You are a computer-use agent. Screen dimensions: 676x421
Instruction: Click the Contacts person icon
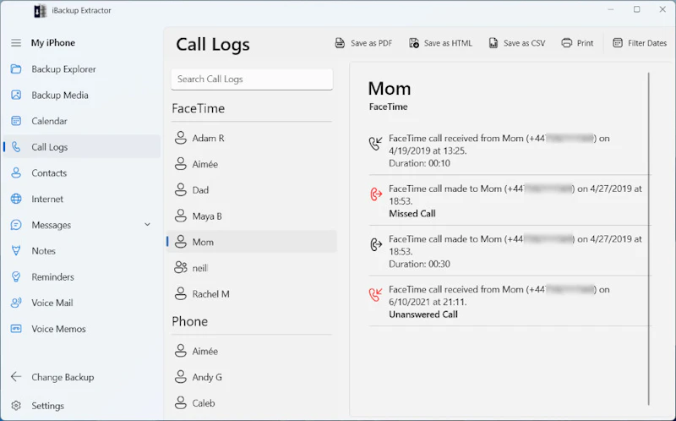pos(16,173)
